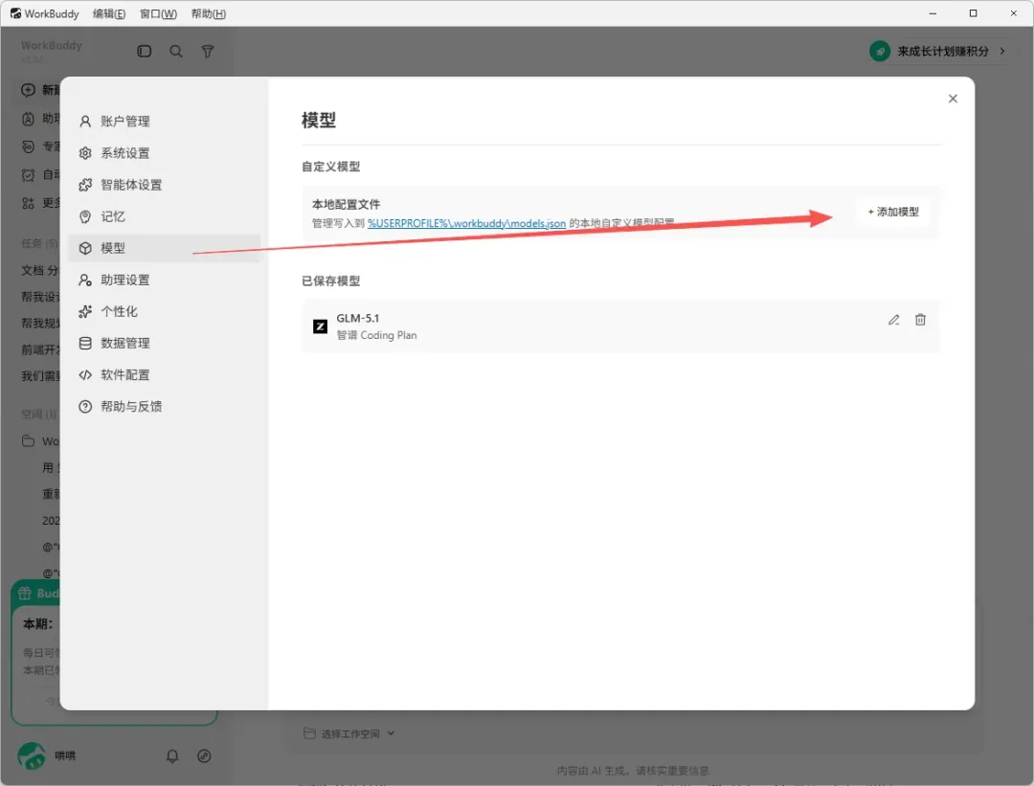Click the GLM-5.1 saved model entry

click(620, 326)
